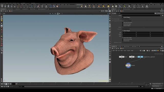Image resolution: width=164 pixels, height=92 pixels.
Task: Select the Grid shelf tool
Action: coord(15,7)
